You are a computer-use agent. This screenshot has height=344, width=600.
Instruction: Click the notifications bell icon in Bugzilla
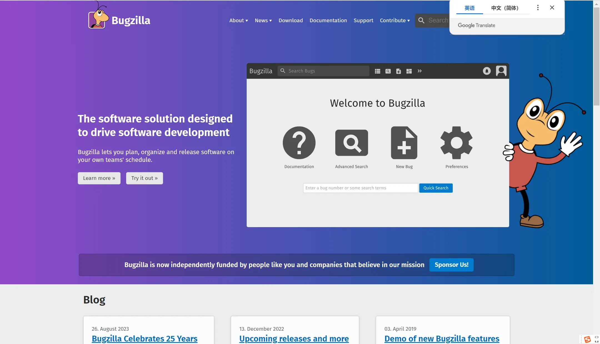coord(487,71)
